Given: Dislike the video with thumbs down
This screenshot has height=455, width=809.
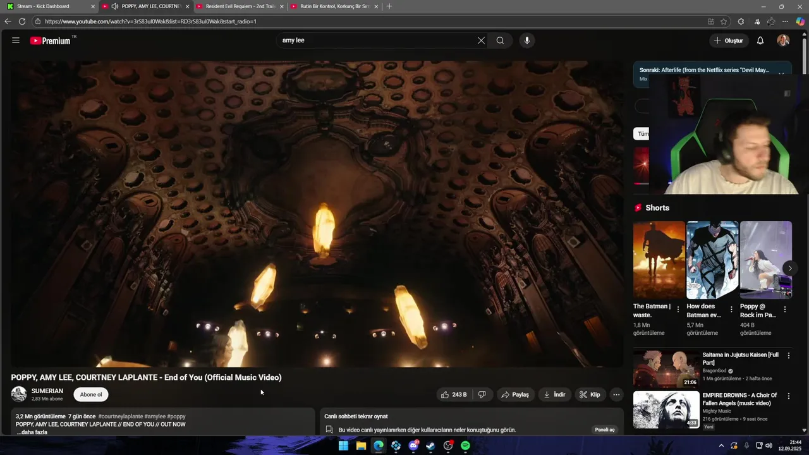Looking at the screenshot, I should pos(482,394).
